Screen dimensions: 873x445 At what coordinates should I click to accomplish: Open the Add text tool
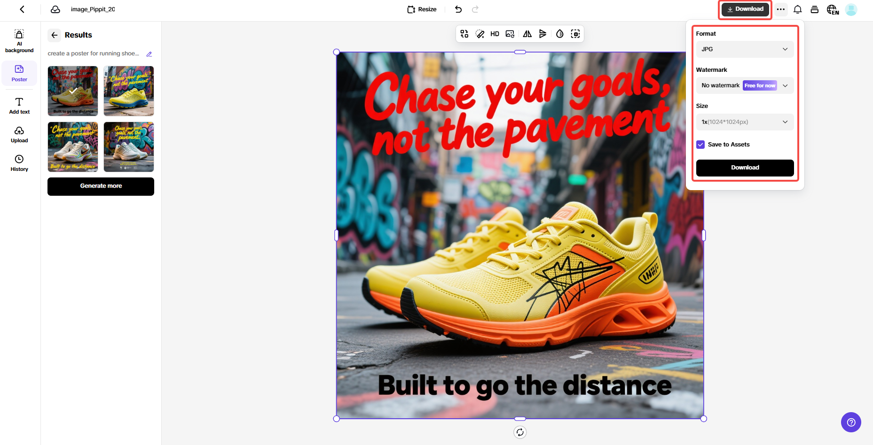[x=19, y=106]
